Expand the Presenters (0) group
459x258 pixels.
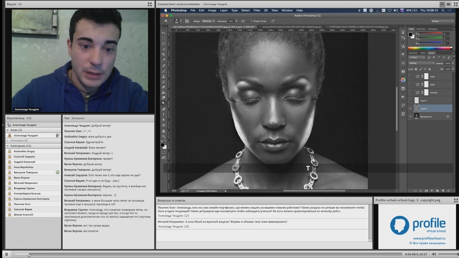[8, 141]
